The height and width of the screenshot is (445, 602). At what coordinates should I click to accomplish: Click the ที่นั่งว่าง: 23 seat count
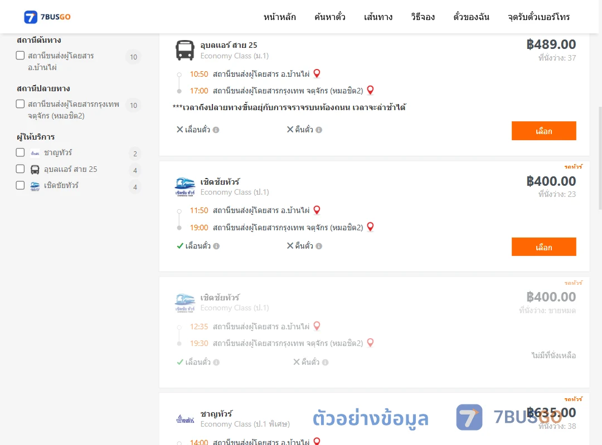[557, 194]
